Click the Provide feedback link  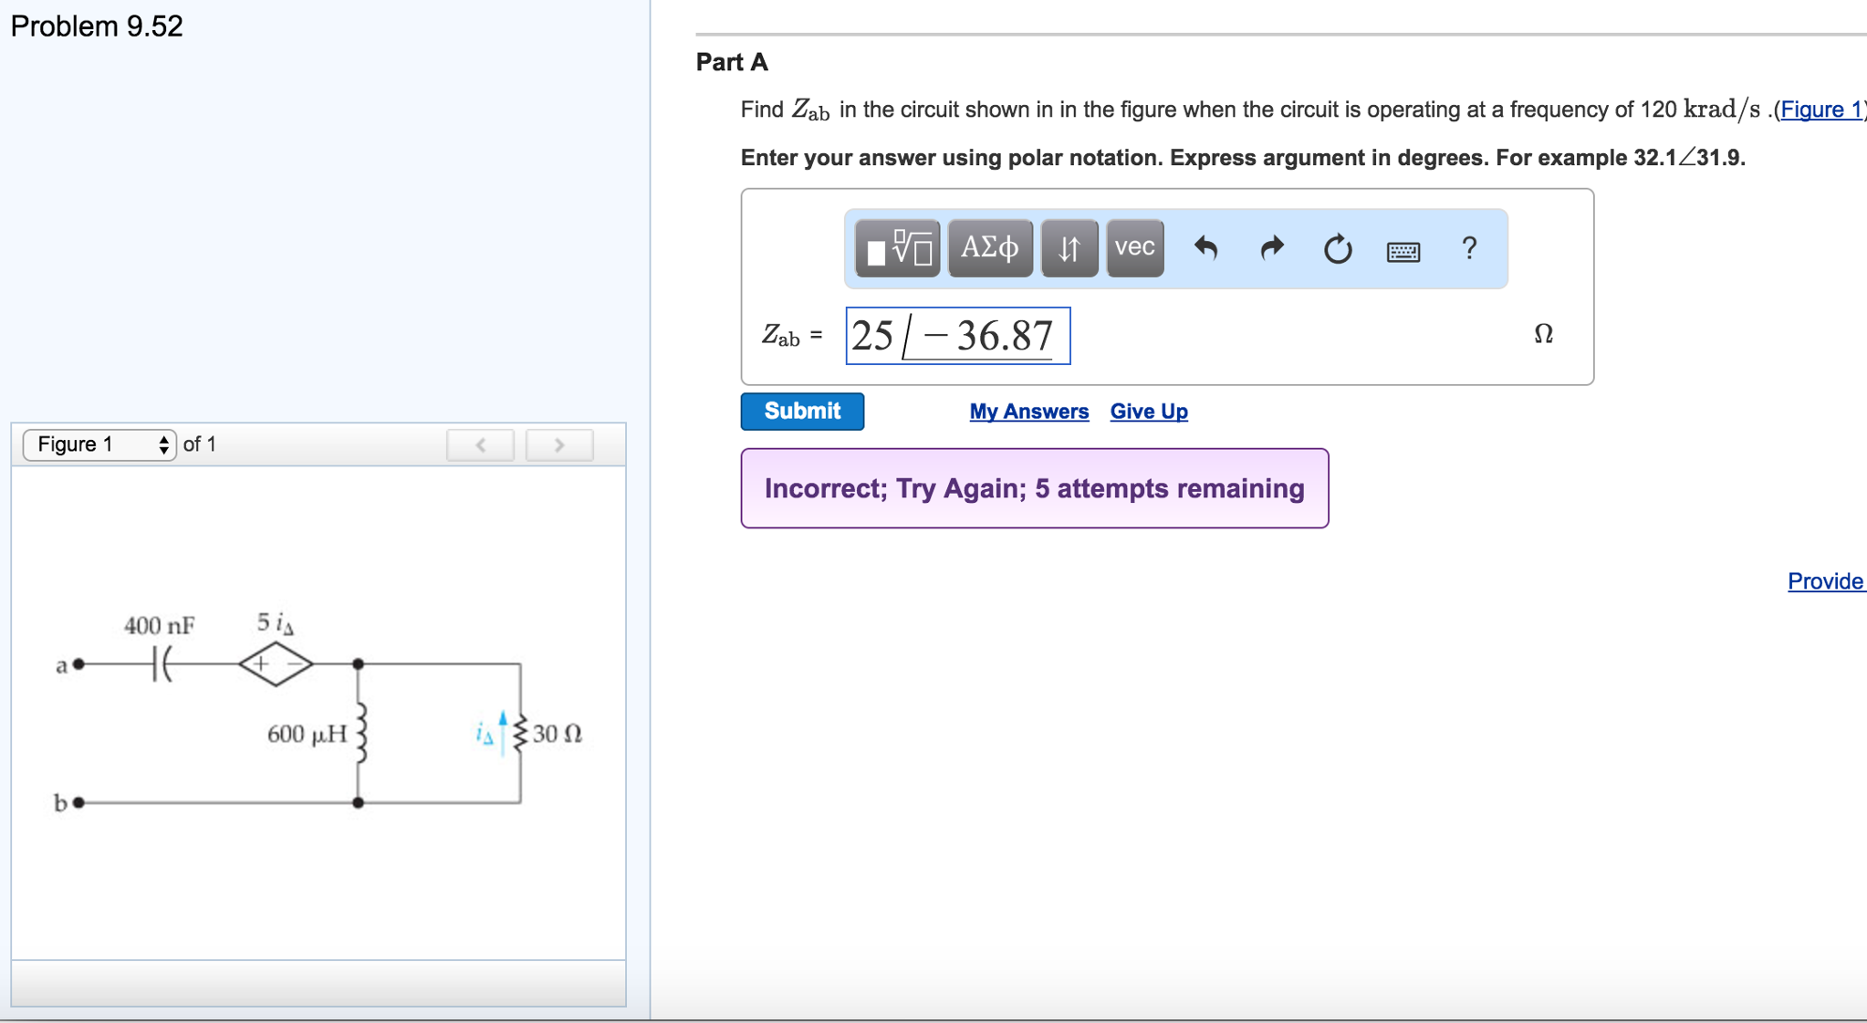coord(1825,581)
